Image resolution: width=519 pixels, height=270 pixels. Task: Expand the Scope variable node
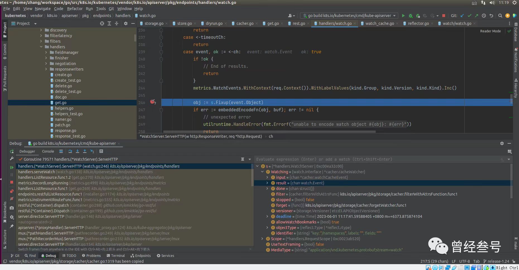262,239
